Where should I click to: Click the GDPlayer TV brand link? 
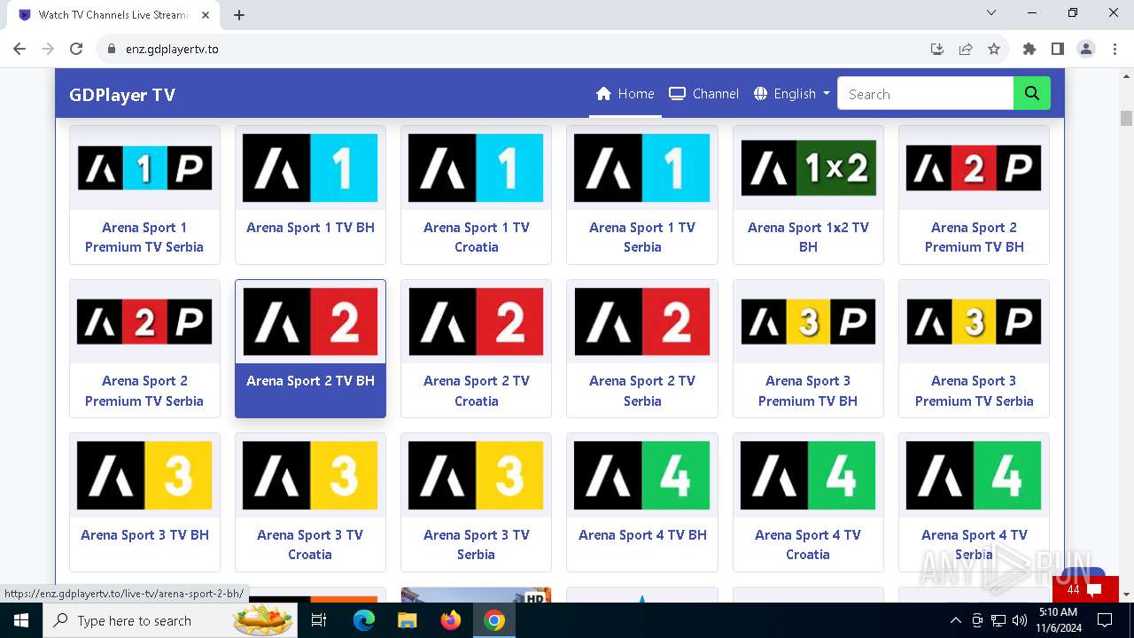[122, 95]
